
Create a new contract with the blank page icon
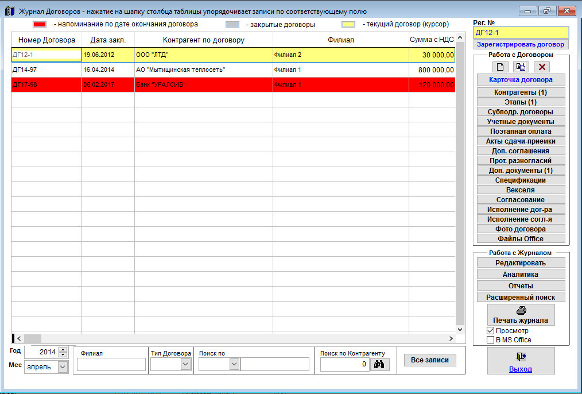(x=500, y=67)
